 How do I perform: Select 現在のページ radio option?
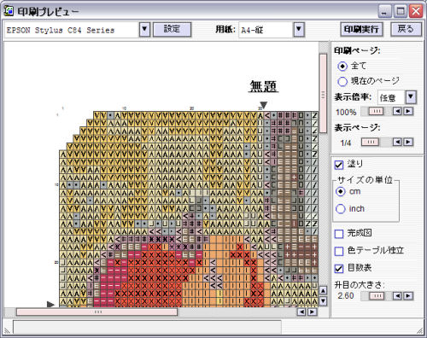[x=342, y=82]
